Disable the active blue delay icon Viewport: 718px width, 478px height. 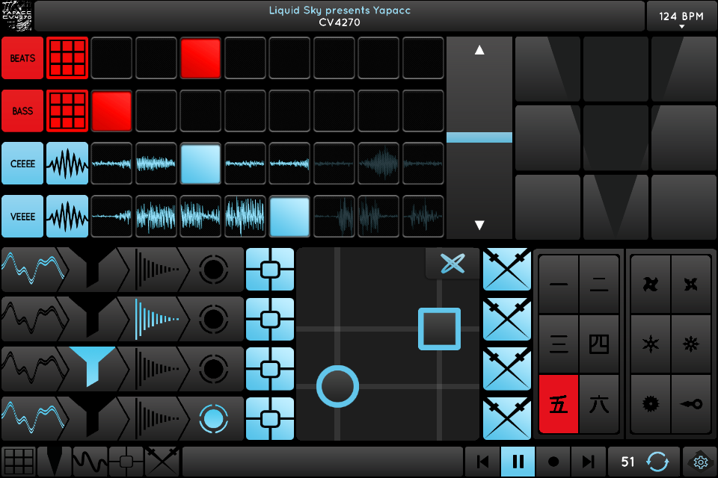click(x=156, y=319)
